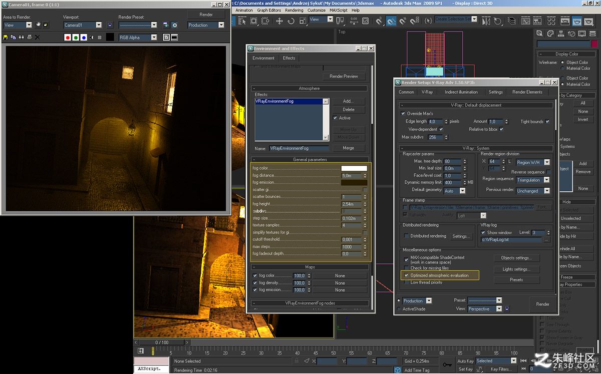
Task: Click the Mirror tool icon in the main toolbar
Action: [486, 21]
